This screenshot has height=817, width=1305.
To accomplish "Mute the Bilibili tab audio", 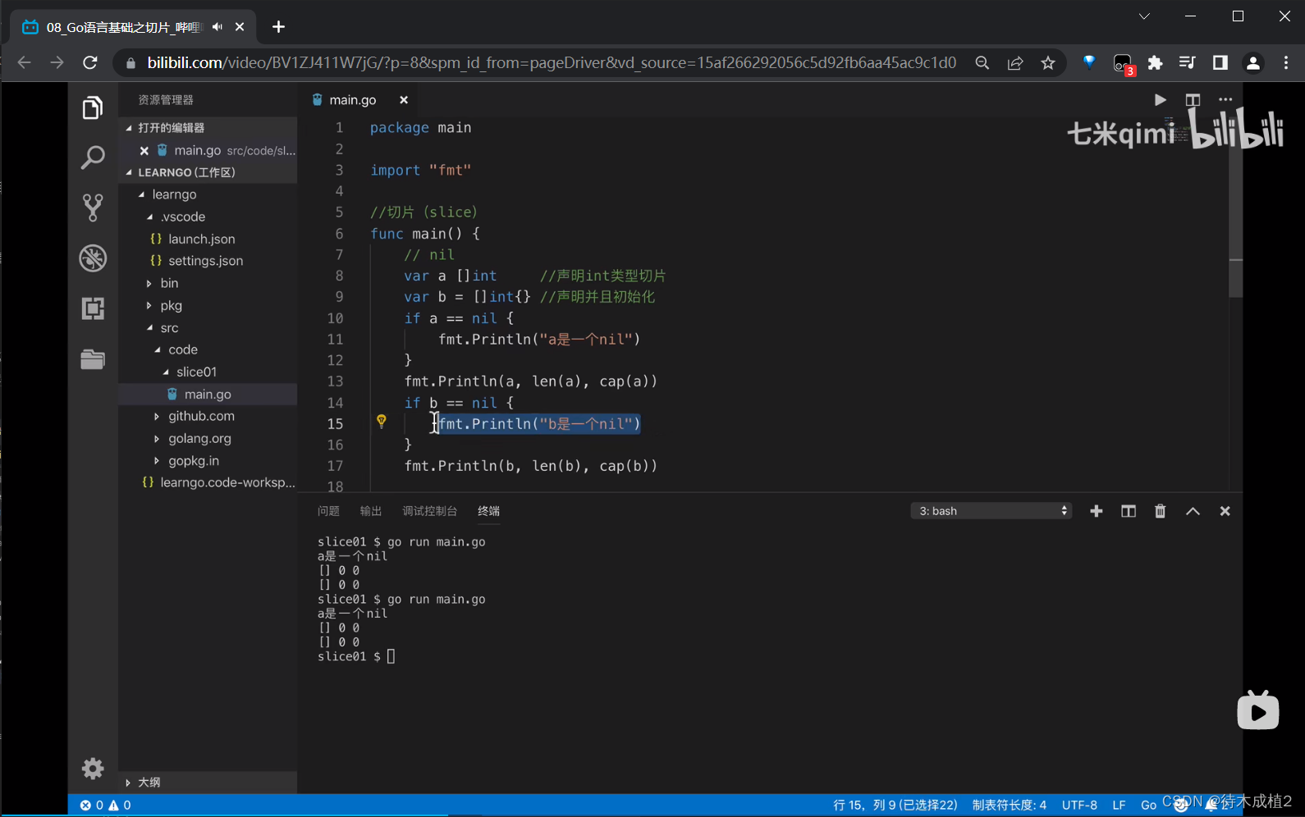I will coord(217,27).
